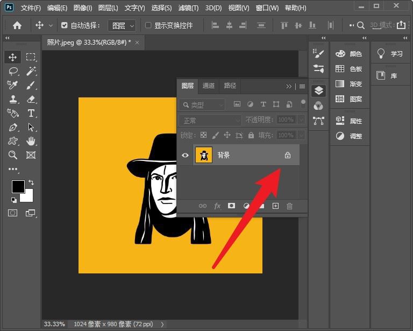This screenshot has width=413, height=331.
Task: Select the Custom Shape tool
Action: coord(13,141)
